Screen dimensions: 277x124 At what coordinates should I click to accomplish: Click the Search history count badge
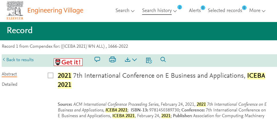[180, 7]
